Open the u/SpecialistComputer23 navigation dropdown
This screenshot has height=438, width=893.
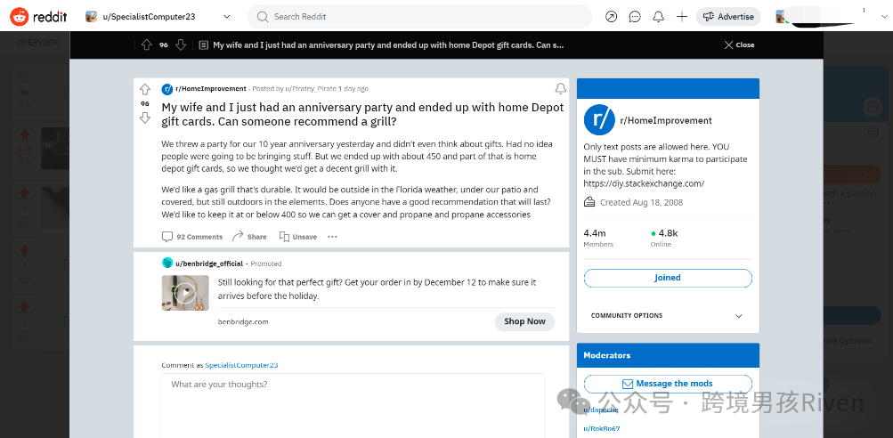click(158, 16)
